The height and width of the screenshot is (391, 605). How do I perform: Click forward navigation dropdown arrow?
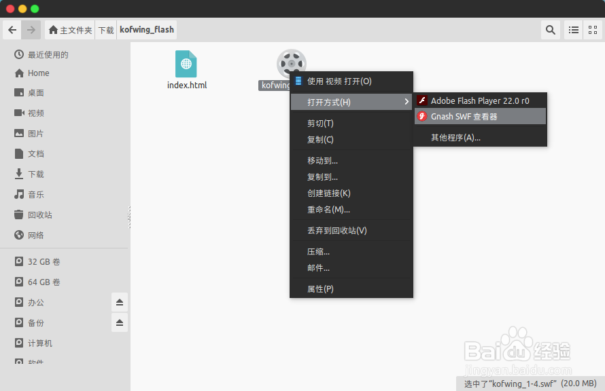coord(31,30)
